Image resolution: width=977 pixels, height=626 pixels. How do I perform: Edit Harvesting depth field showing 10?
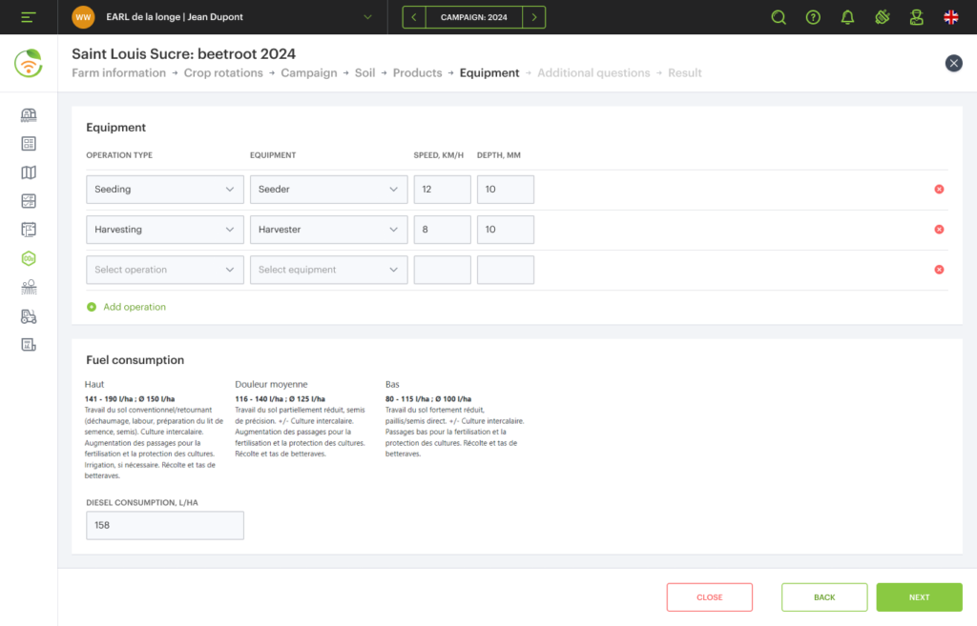tap(506, 230)
